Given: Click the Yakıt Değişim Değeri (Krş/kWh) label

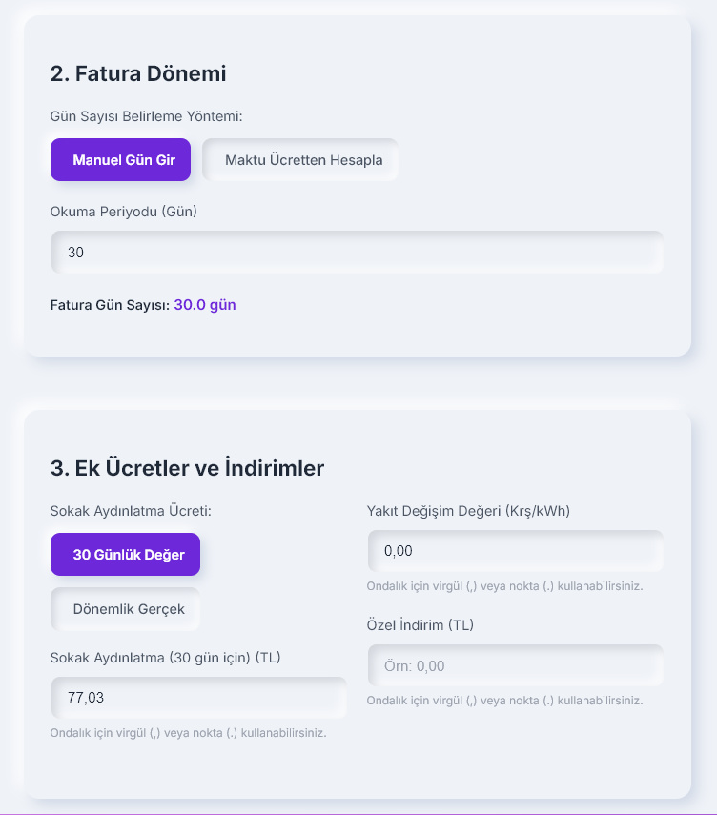Looking at the screenshot, I should [468, 511].
